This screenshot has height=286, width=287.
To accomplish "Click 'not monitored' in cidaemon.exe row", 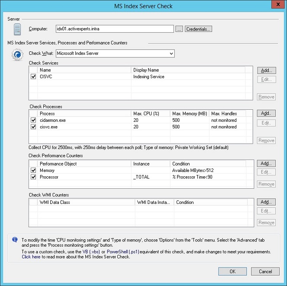I will tap(224, 120).
